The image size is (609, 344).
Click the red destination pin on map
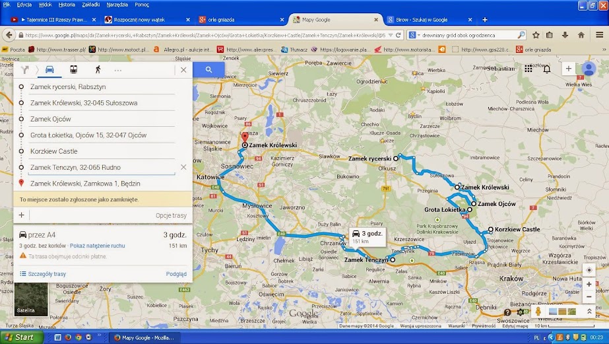(x=245, y=137)
